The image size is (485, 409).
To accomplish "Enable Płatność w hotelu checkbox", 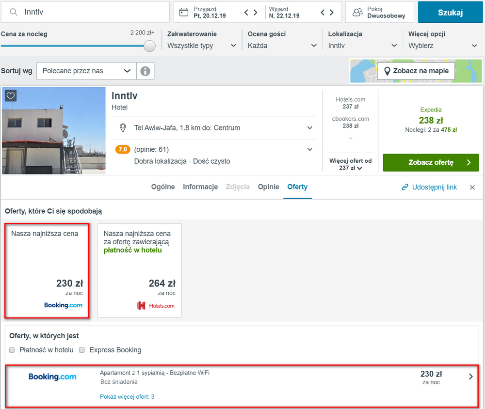I will tap(12, 350).
